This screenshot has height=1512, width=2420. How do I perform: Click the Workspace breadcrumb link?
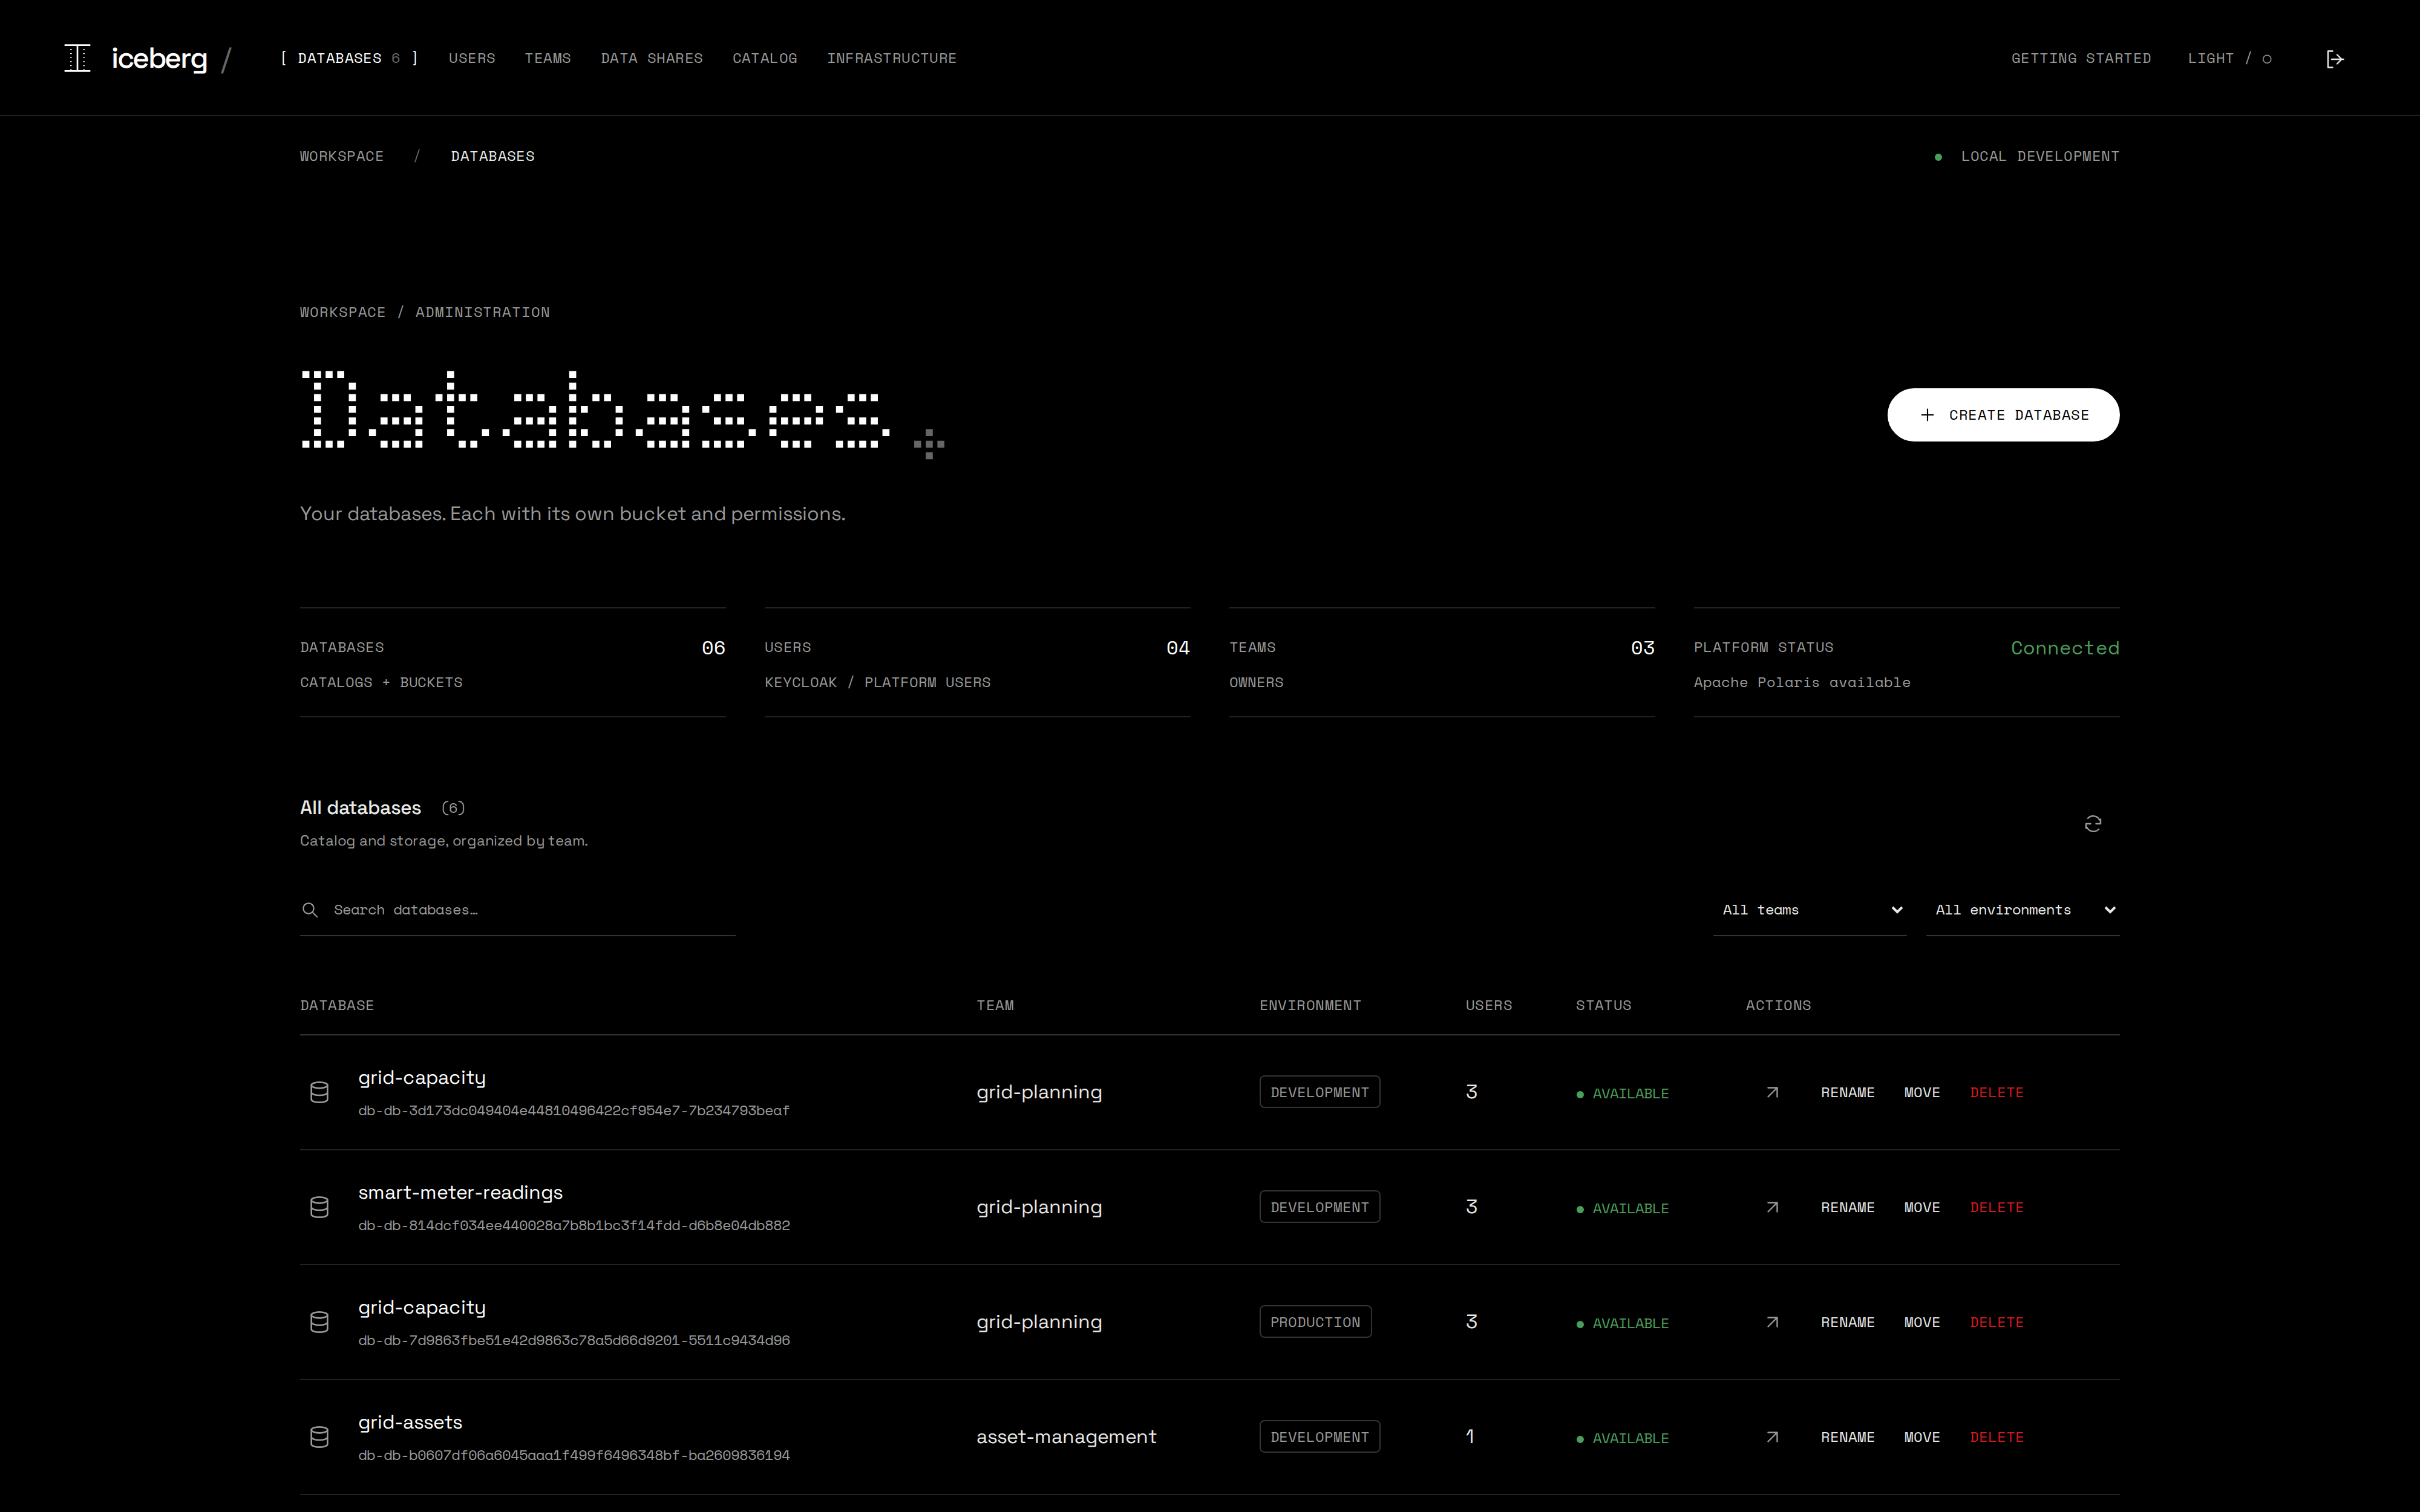[x=342, y=156]
